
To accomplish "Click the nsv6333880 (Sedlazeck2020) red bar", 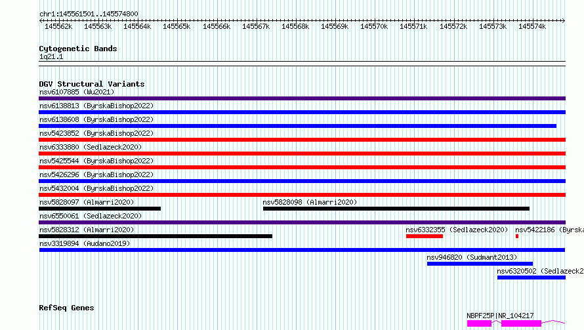I will click(x=302, y=154).
